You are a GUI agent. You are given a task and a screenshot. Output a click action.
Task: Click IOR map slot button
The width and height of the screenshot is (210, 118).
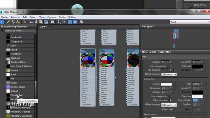[205, 84]
